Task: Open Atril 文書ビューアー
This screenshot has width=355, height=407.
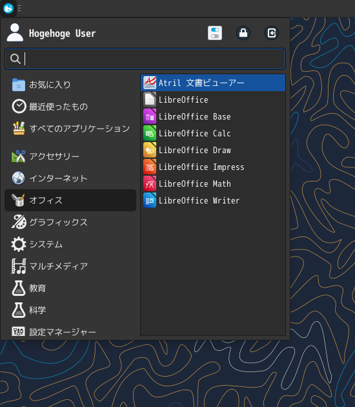Action: coord(212,83)
